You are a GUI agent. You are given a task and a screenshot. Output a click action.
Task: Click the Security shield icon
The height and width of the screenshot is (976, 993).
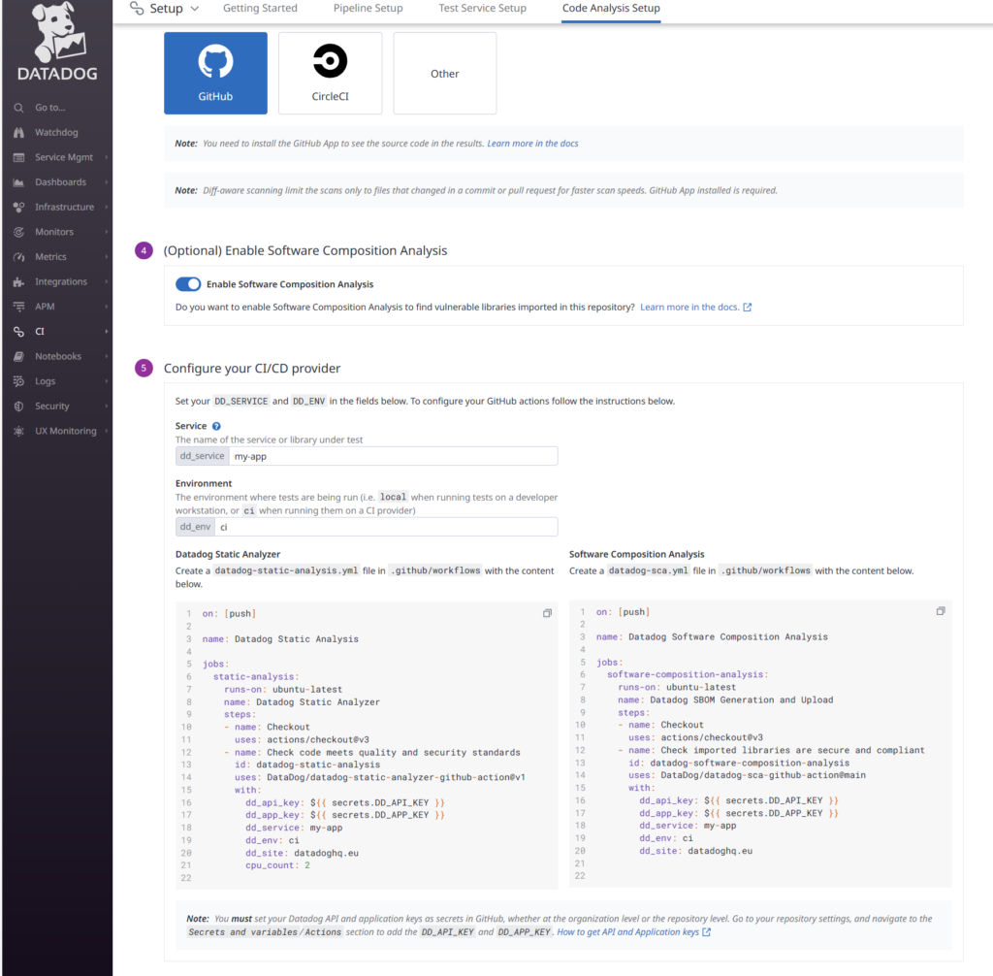pyautogui.click(x=19, y=407)
